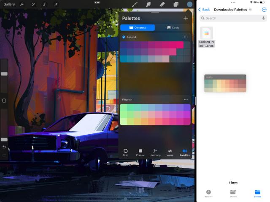Tap the dragged palette preview in Files
The width and height of the screenshot is (270, 202).
click(x=225, y=83)
